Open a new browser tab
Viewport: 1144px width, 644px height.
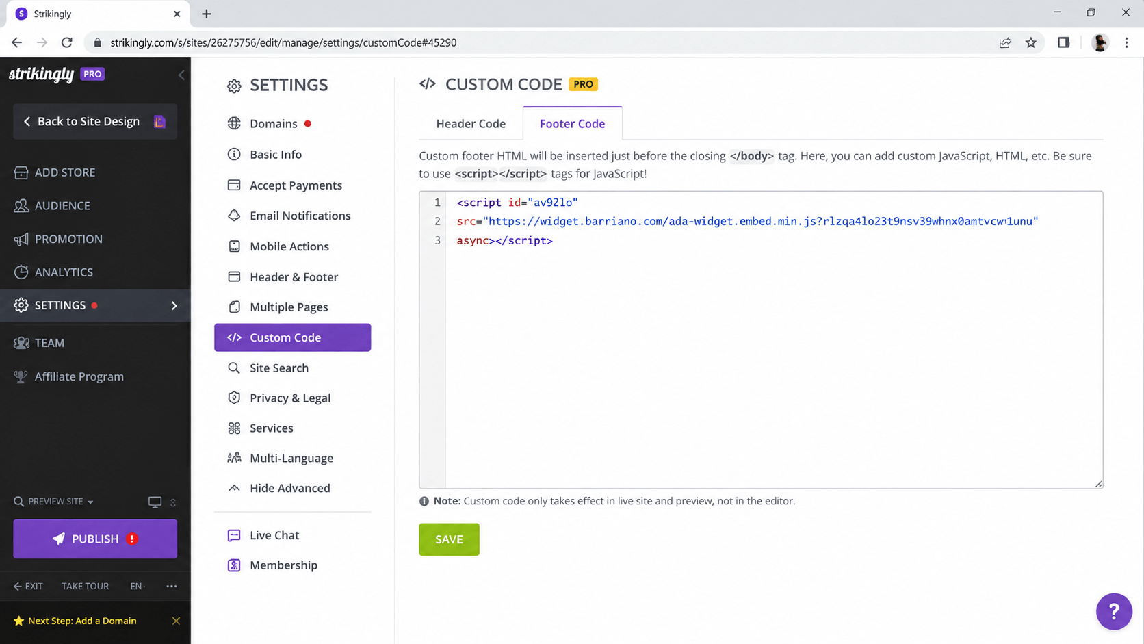[207, 14]
